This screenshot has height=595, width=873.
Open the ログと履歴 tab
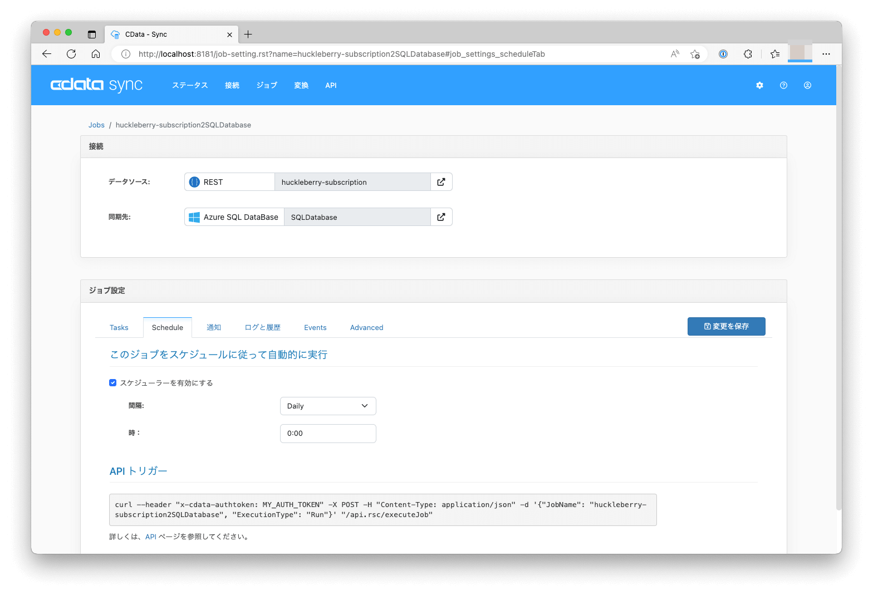coord(263,328)
